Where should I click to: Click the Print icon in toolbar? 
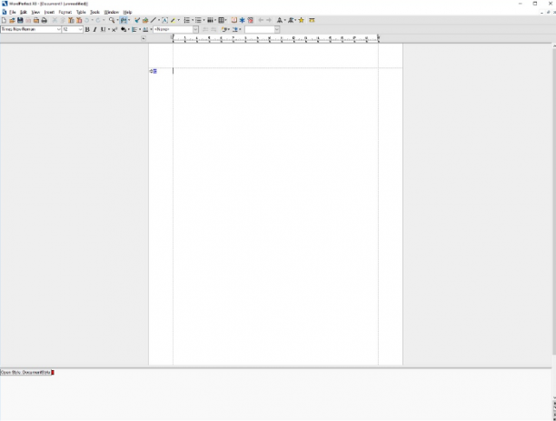[44, 20]
